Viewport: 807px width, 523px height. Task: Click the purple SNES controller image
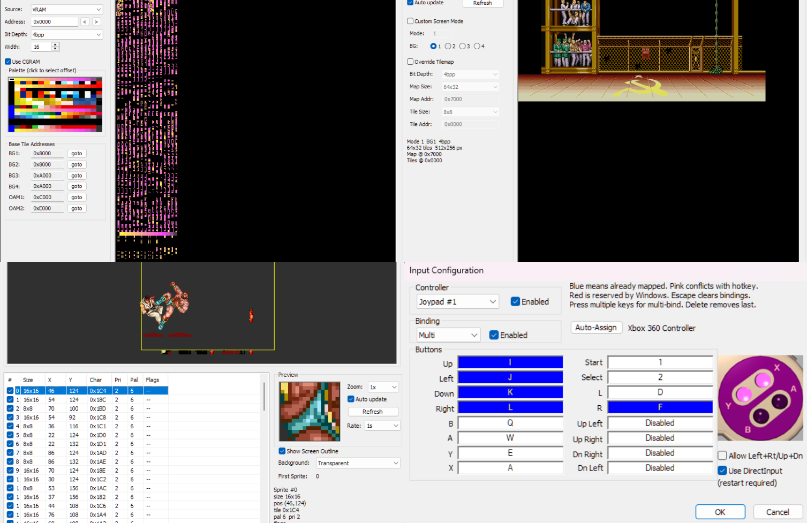coord(760,398)
